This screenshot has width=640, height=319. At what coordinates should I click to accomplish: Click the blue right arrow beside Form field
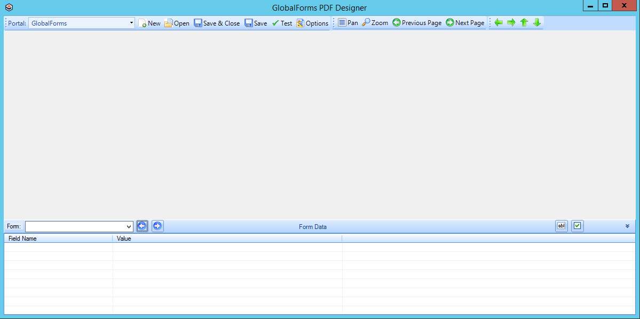(157, 226)
